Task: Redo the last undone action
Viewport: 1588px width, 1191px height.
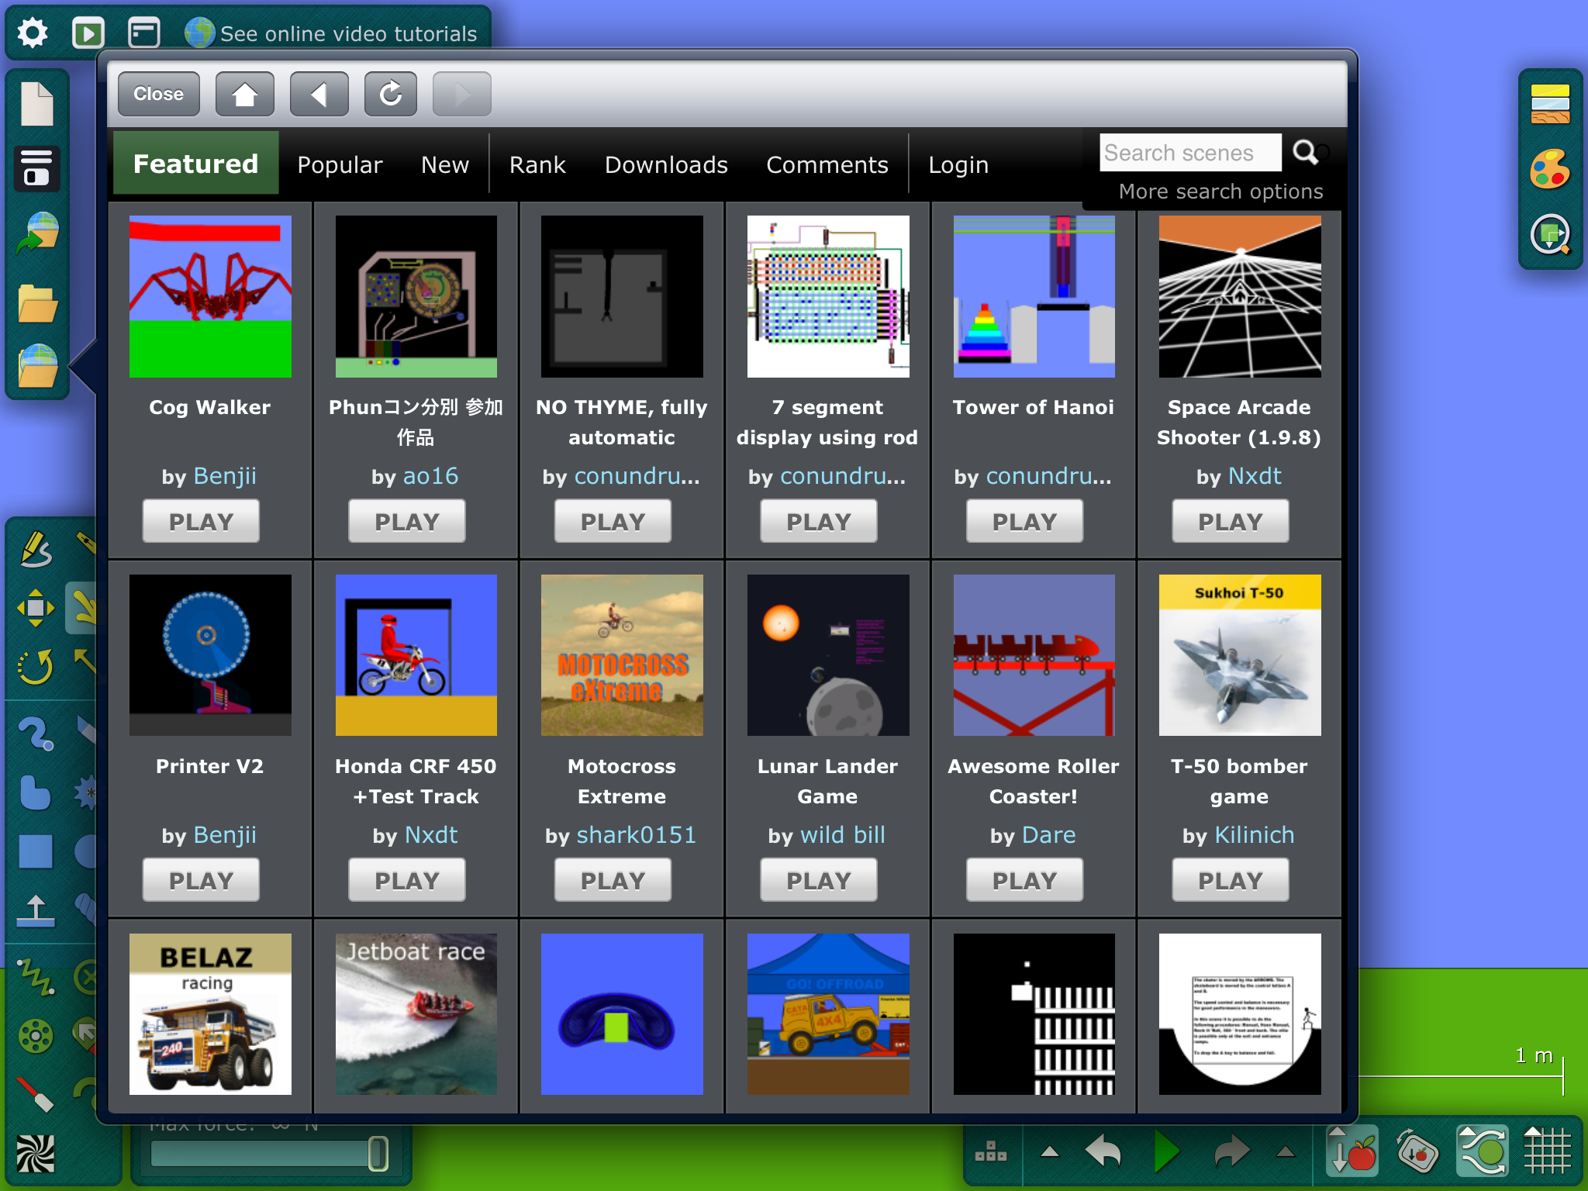Action: 1231,1152
